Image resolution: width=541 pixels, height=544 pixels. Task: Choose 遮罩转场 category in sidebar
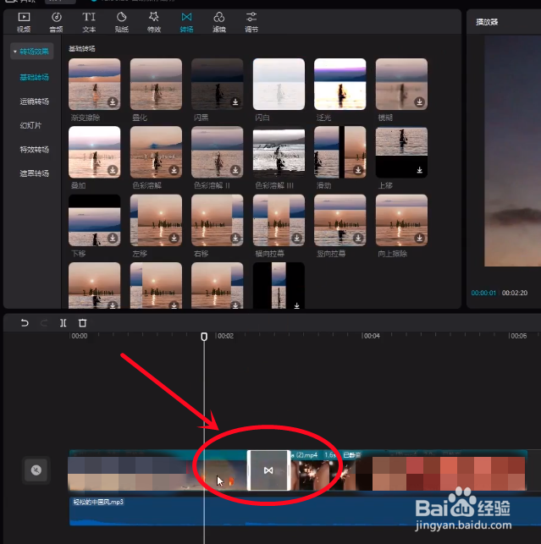tap(34, 173)
